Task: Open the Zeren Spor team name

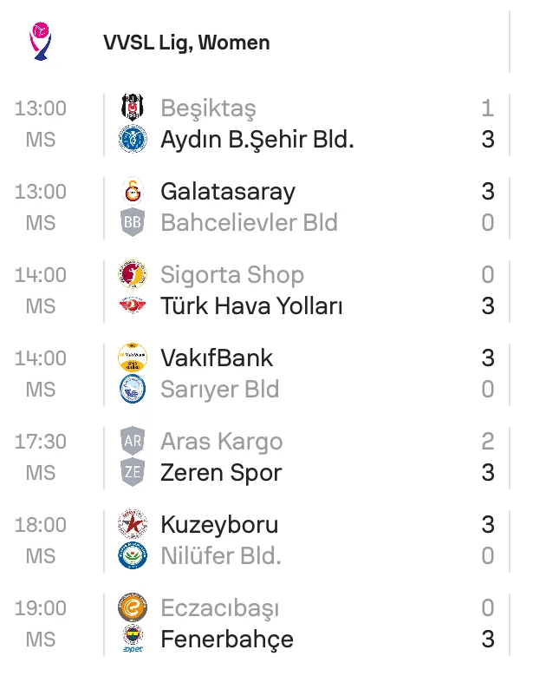Action: (221, 473)
